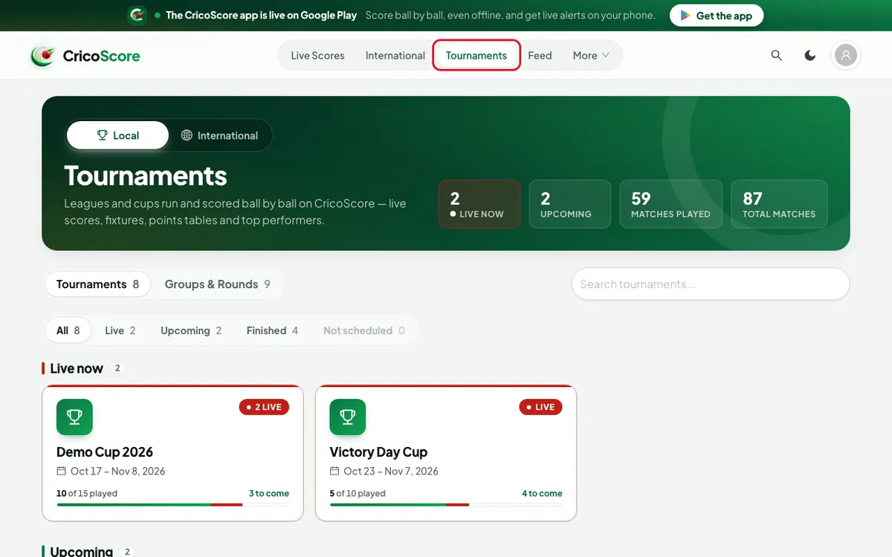Select the Not scheduled filter
Image resolution: width=892 pixels, height=557 pixels.
pos(364,330)
